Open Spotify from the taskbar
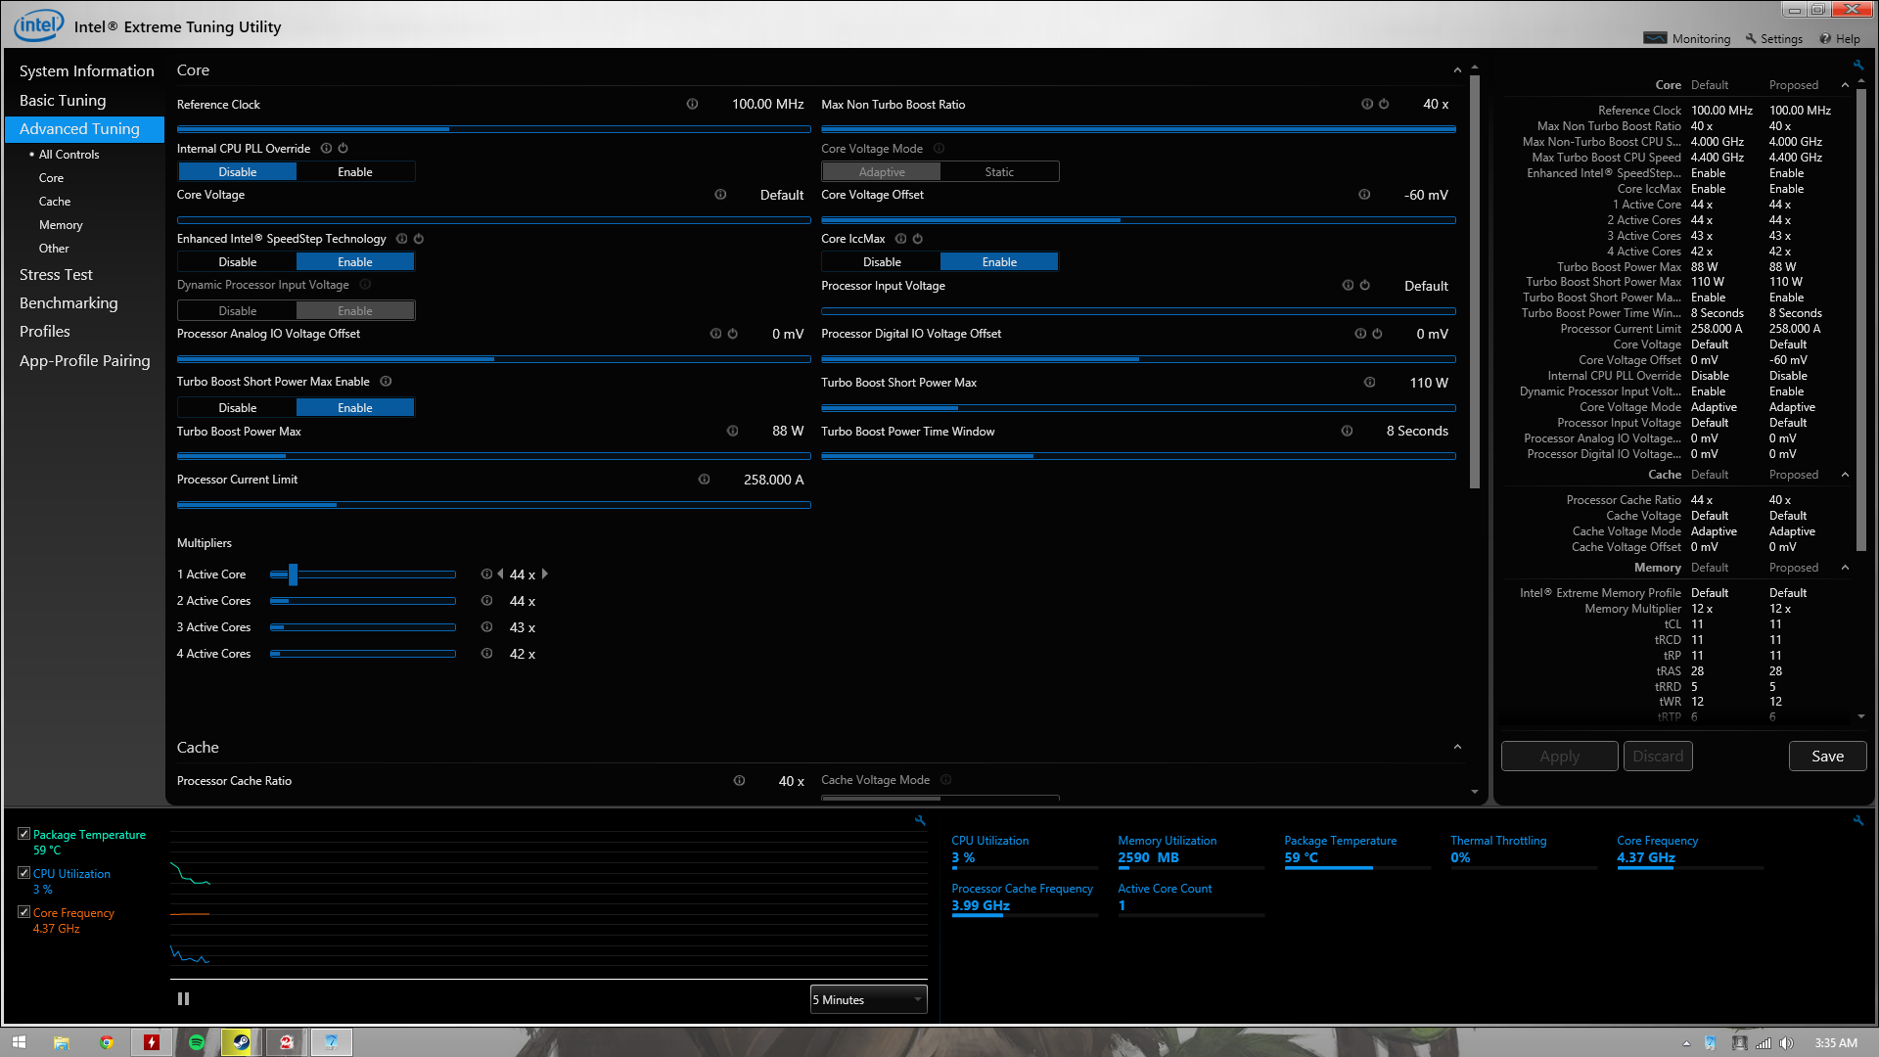Screen dimensions: 1879x1057 [197, 1042]
